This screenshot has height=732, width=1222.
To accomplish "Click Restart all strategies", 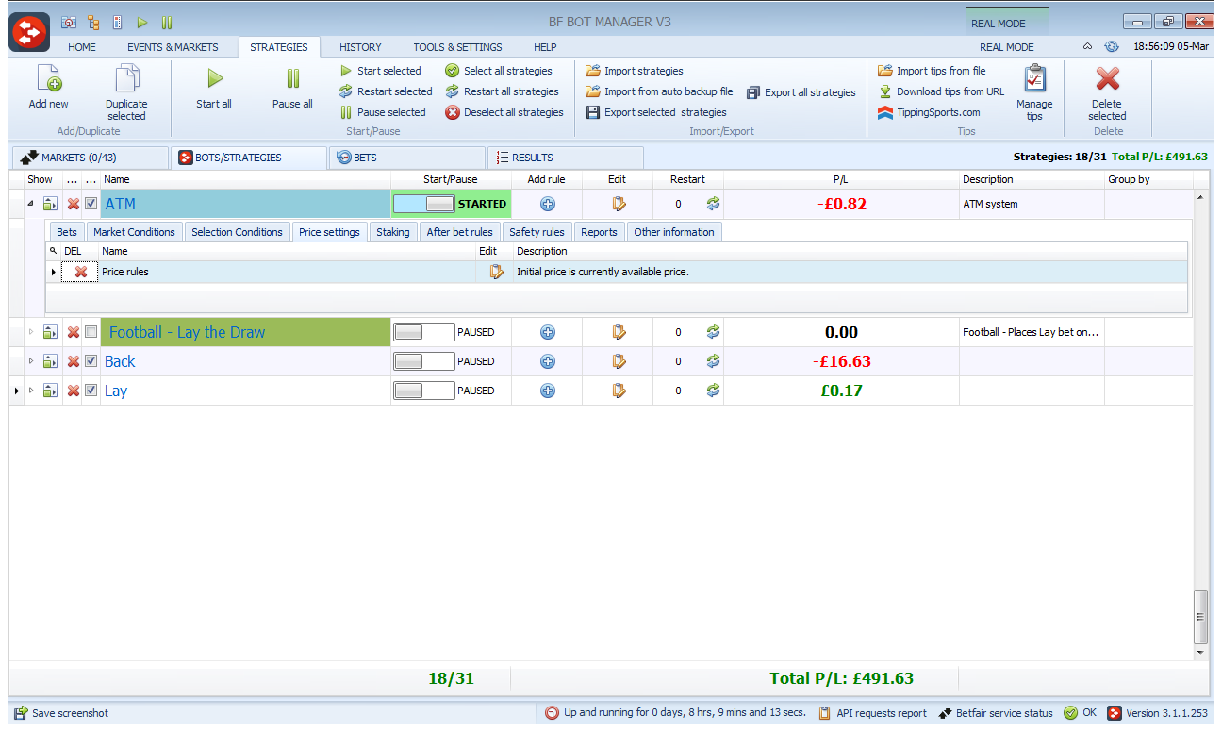I will [502, 91].
